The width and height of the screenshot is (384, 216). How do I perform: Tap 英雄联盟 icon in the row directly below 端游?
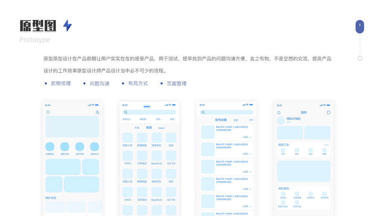click(x=142, y=138)
